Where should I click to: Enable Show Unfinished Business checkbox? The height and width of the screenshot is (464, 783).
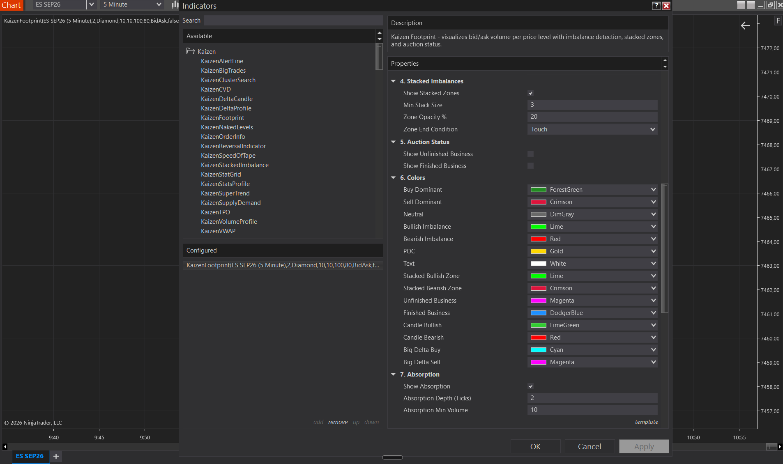(x=530, y=154)
